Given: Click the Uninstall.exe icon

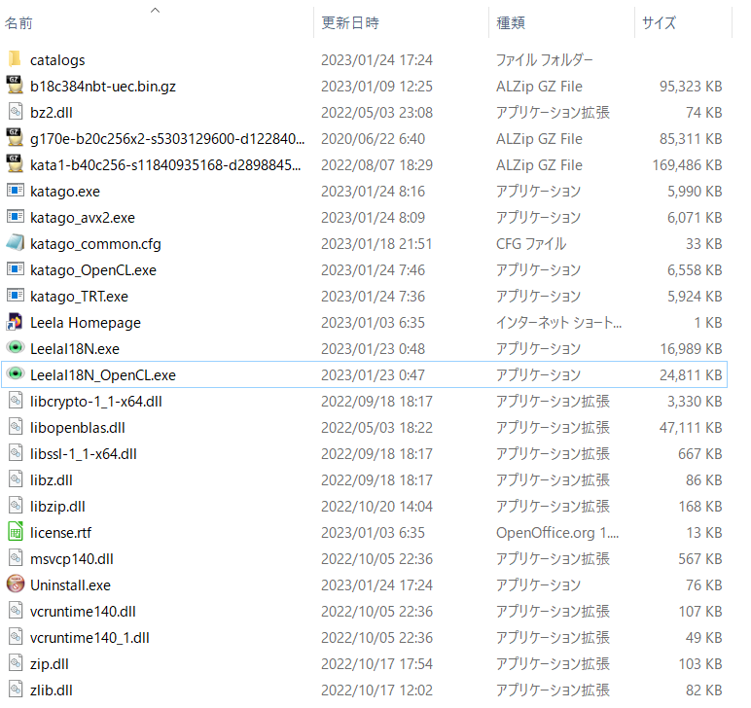Looking at the screenshot, I should tap(16, 584).
